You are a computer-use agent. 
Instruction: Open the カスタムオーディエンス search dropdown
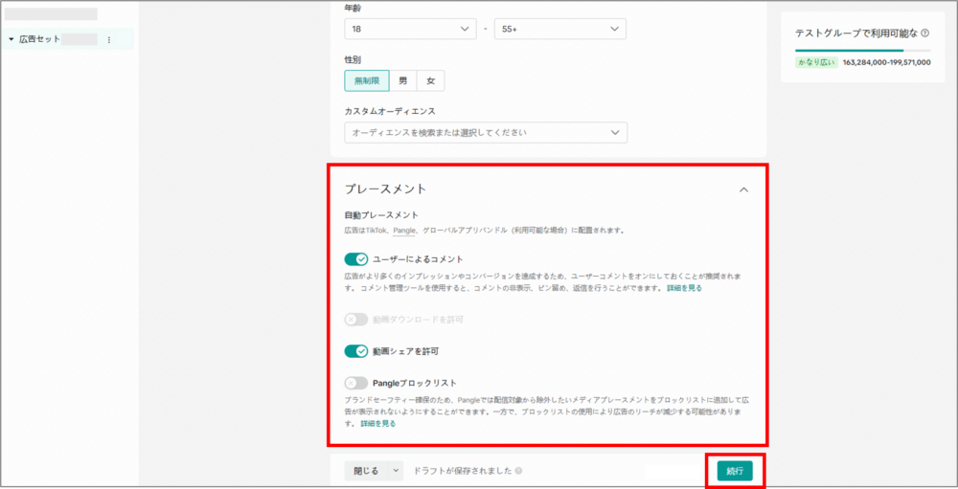[486, 132]
